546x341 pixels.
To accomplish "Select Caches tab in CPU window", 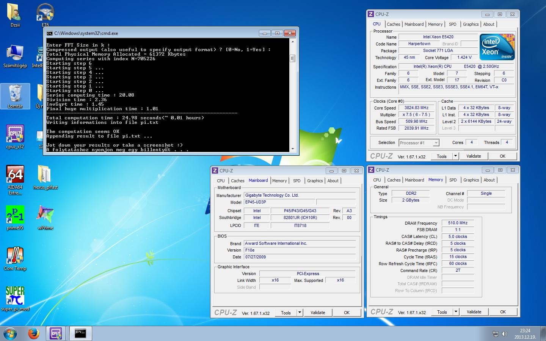I will tap(393, 24).
